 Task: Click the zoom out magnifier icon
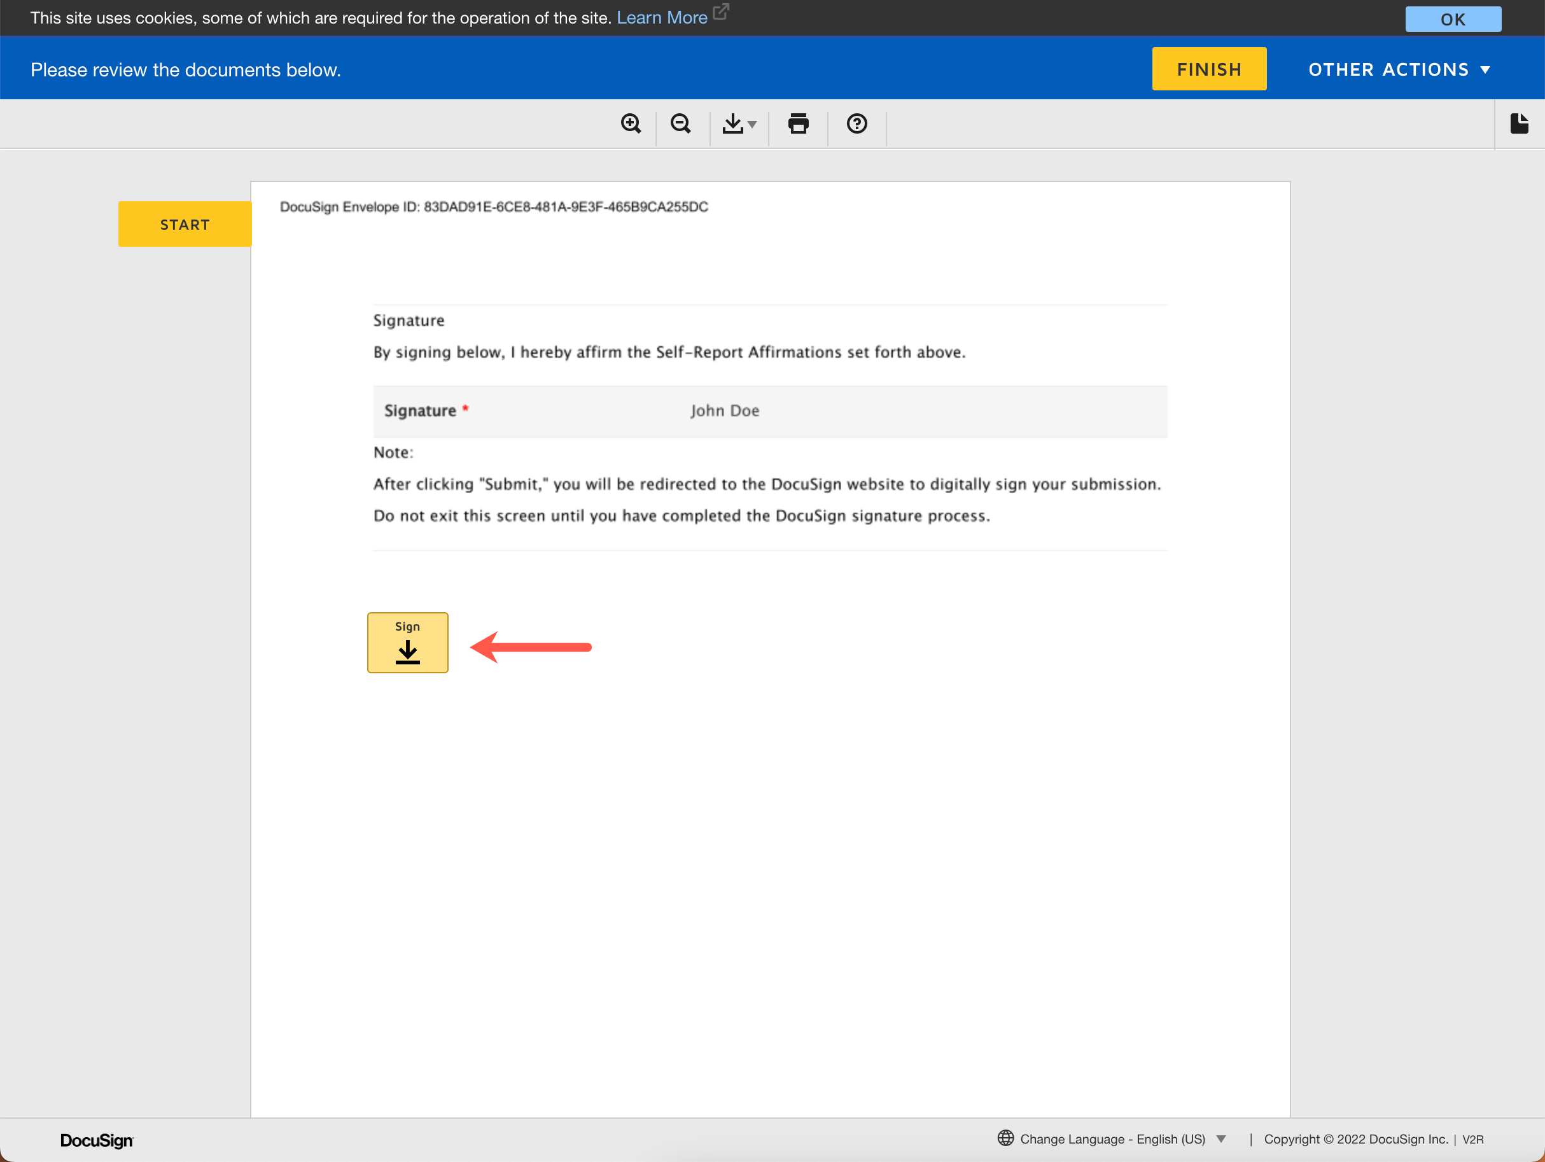[x=680, y=123]
